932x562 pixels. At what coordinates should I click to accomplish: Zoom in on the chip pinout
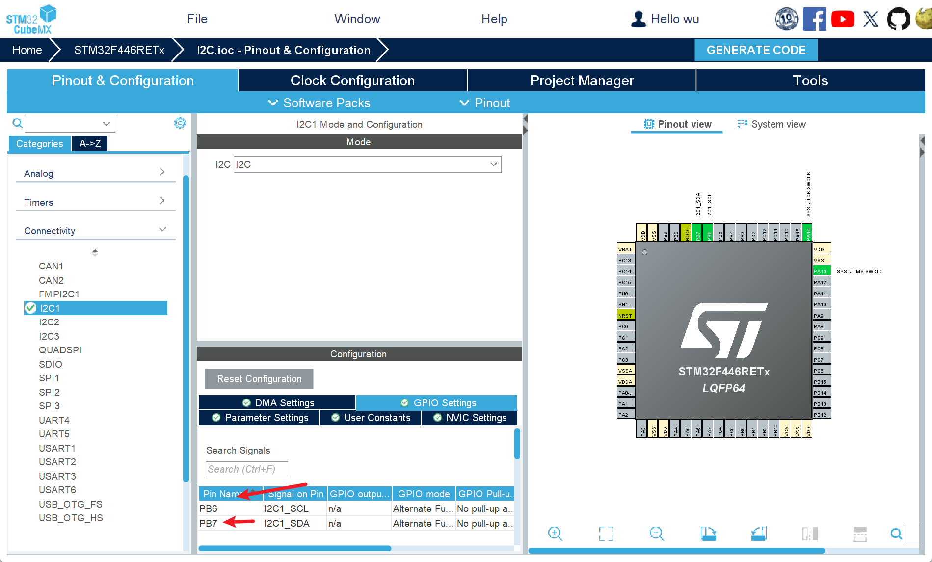555,534
